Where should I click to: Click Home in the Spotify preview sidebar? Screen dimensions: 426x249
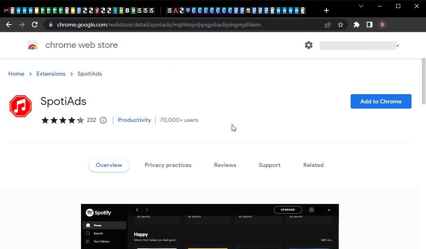click(x=104, y=225)
